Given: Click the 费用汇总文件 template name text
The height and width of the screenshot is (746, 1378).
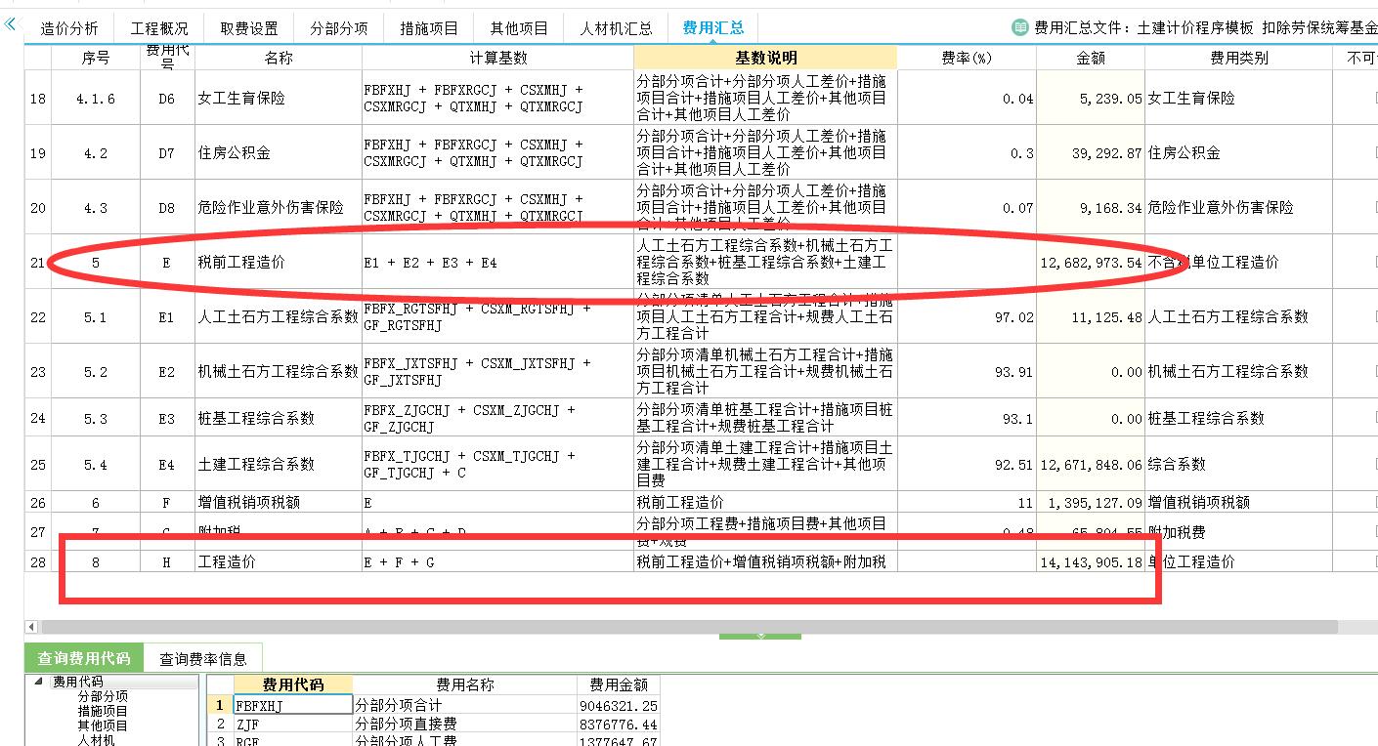Looking at the screenshot, I should pos(1206,28).
